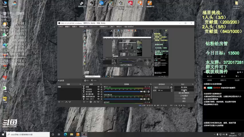Open the 场景集合(S) menu
The image size is (244, 137).
click(x=103, y=26)
